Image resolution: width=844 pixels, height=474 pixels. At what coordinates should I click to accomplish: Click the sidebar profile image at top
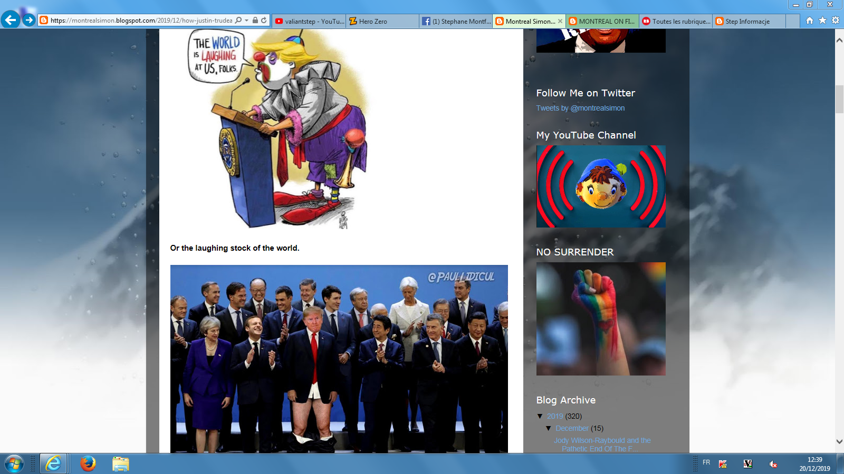(601, 41)
